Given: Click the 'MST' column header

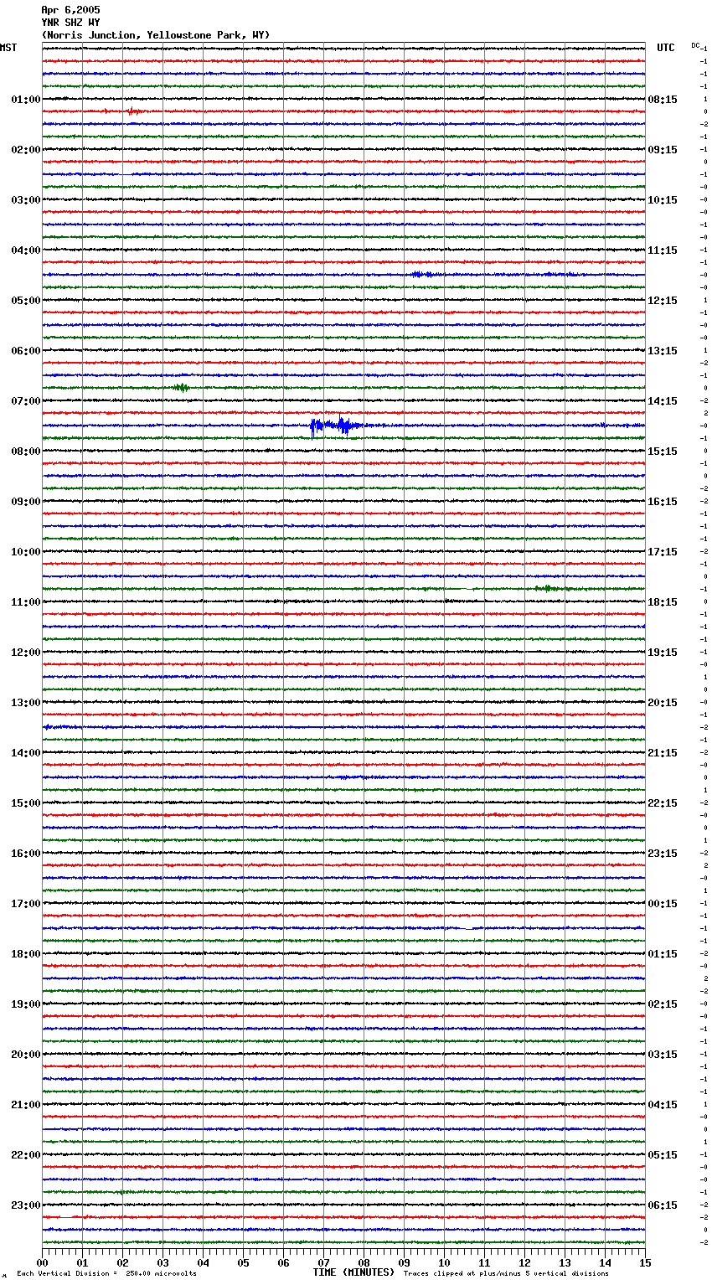Looking at the screenshot, I should 8,48.
